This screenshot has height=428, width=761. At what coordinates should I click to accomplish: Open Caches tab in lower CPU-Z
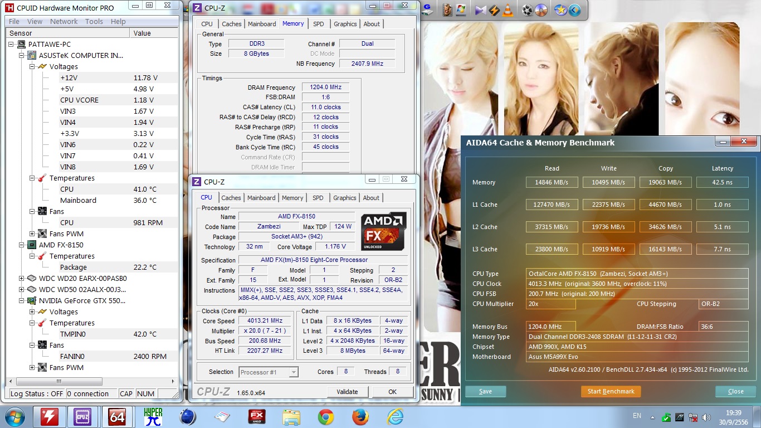231,198
